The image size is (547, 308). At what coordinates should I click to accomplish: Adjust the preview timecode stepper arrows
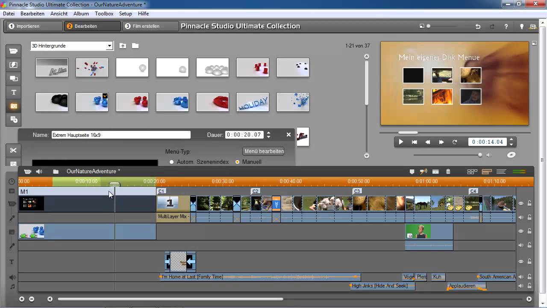[511, 142]
